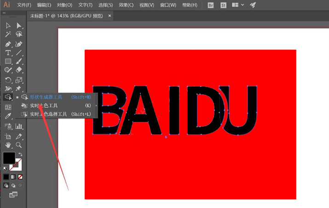The height and width of the screenshot is (208, 329).
Task: Select the Paintbrush tool
Action: point(19,61)
